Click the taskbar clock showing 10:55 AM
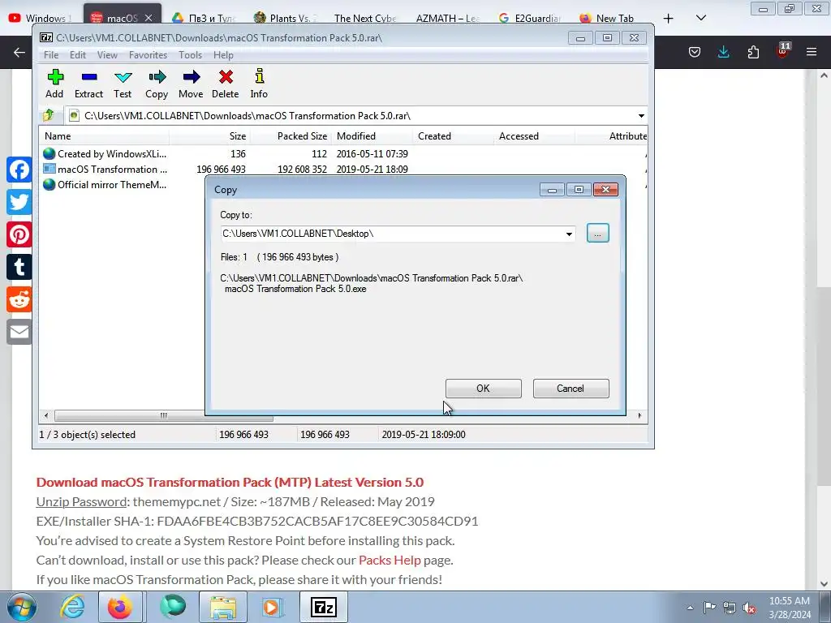The height and width of the screenshot is (623, 831). point(790,608)
